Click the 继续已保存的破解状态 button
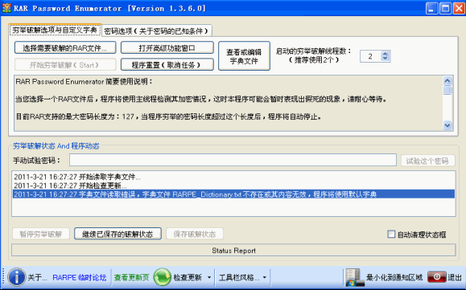 (118, 234)
